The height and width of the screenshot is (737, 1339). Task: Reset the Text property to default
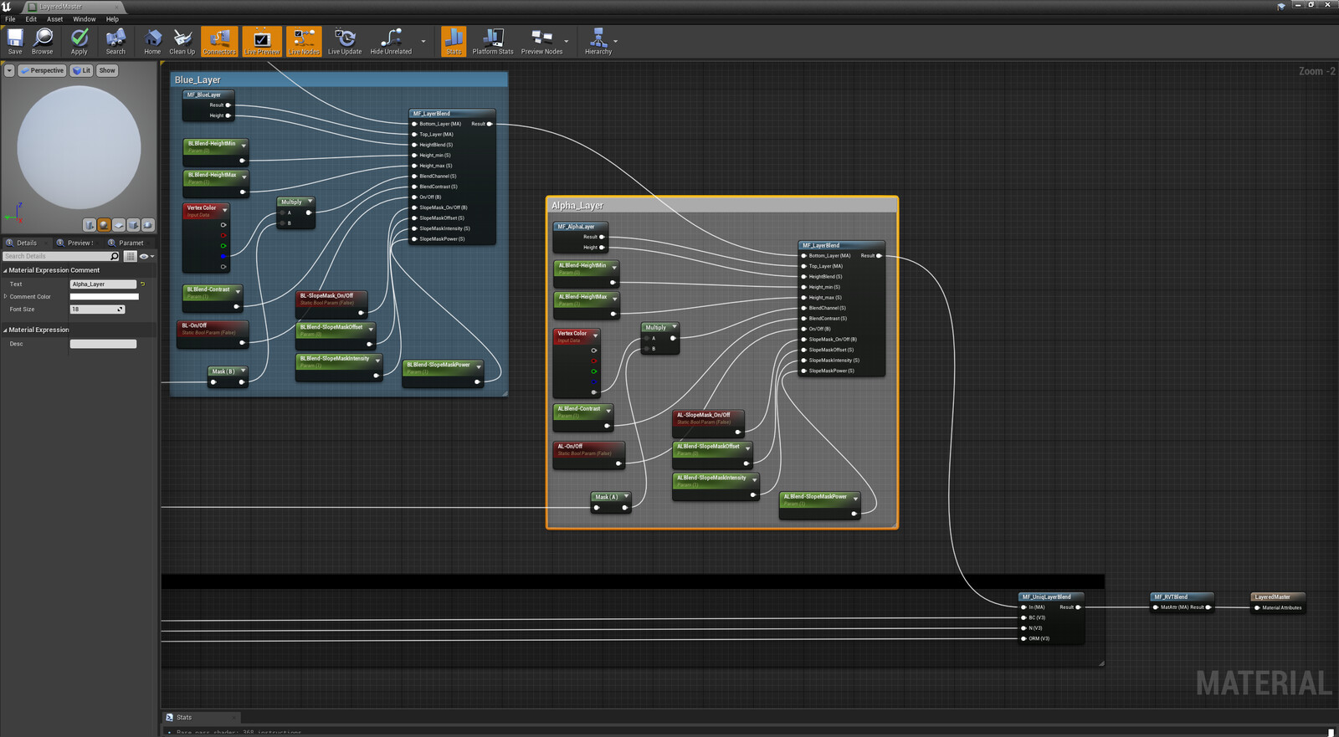(x=143, y=284)
